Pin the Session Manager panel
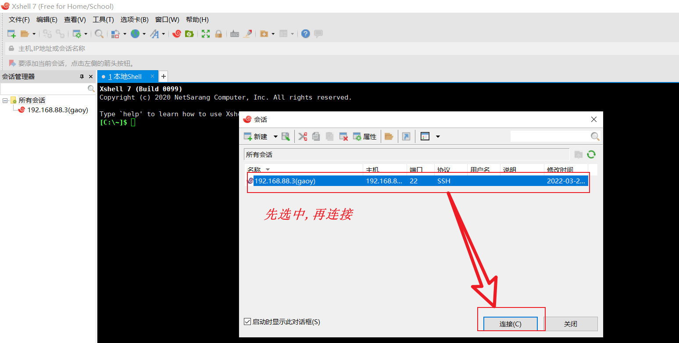 click(x=82, y=76)
